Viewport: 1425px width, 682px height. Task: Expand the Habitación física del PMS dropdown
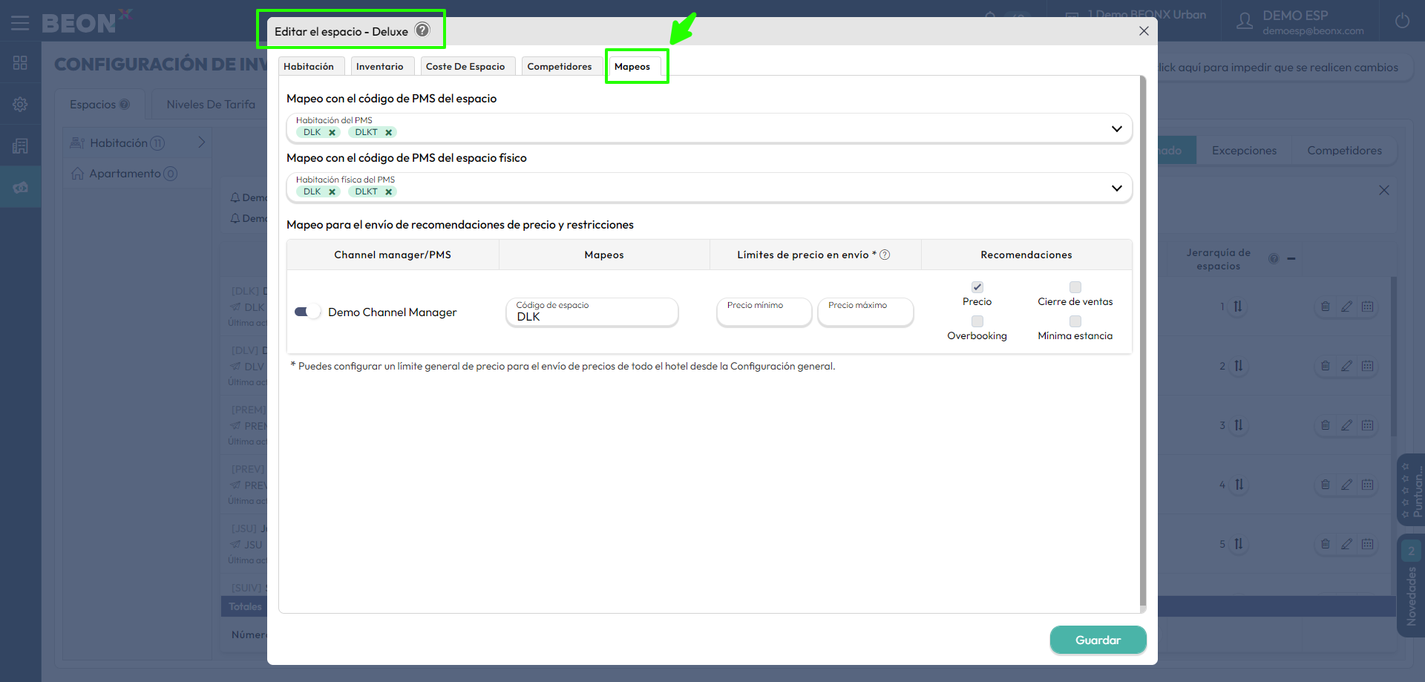1116,188
